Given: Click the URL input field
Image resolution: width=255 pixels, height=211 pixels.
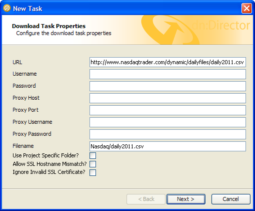Looking at the screenshot, I should pyautogui.click(x=167, y=62).
